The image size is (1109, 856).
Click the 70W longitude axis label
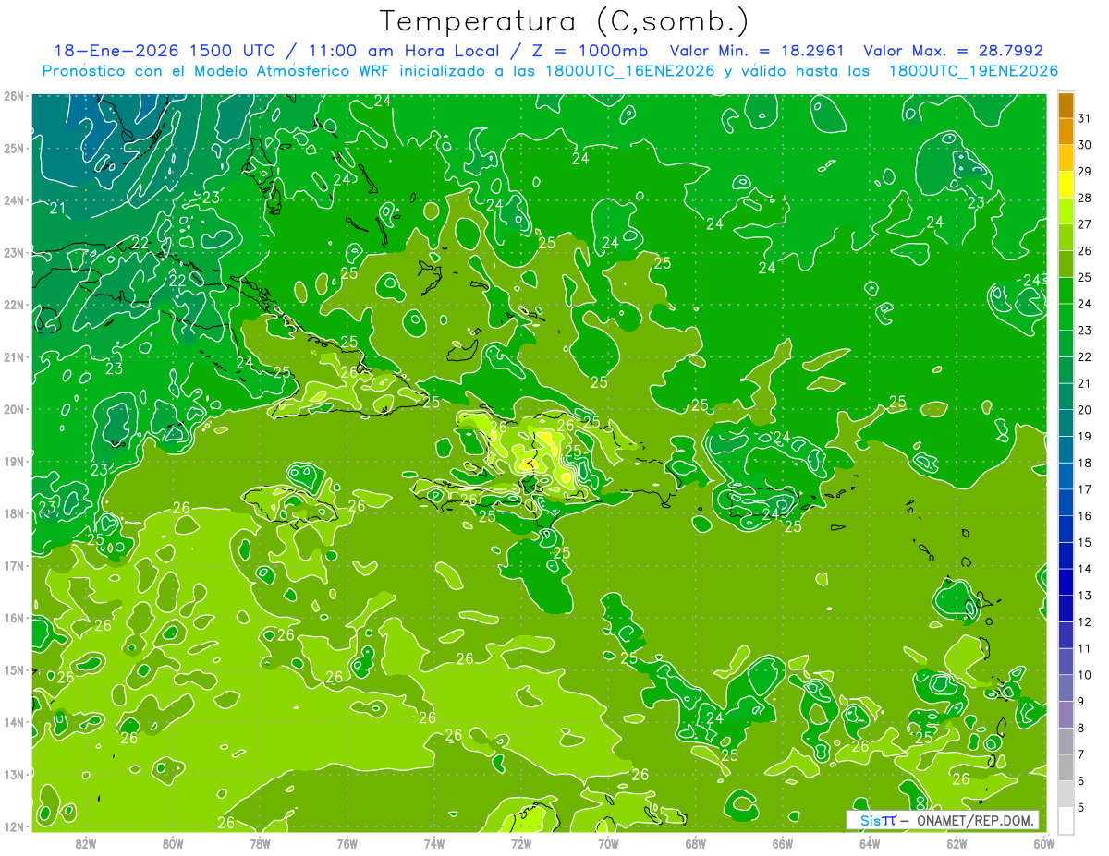pyautogui.click(x=608, y=843)
